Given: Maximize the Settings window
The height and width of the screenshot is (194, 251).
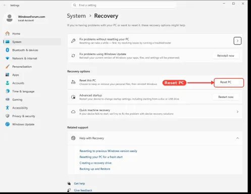Looking at the screenshot, I should 233,4.
